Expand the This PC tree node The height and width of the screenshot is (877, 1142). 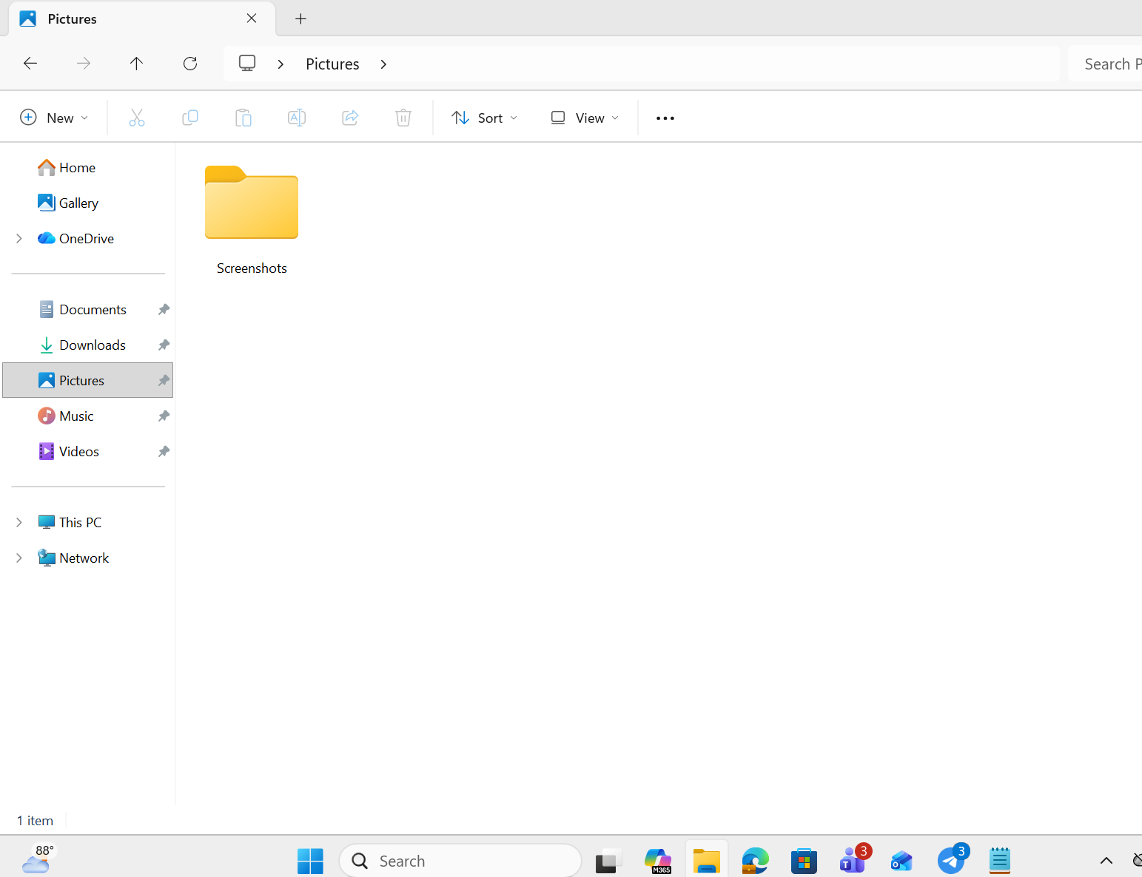pos(19,522)
